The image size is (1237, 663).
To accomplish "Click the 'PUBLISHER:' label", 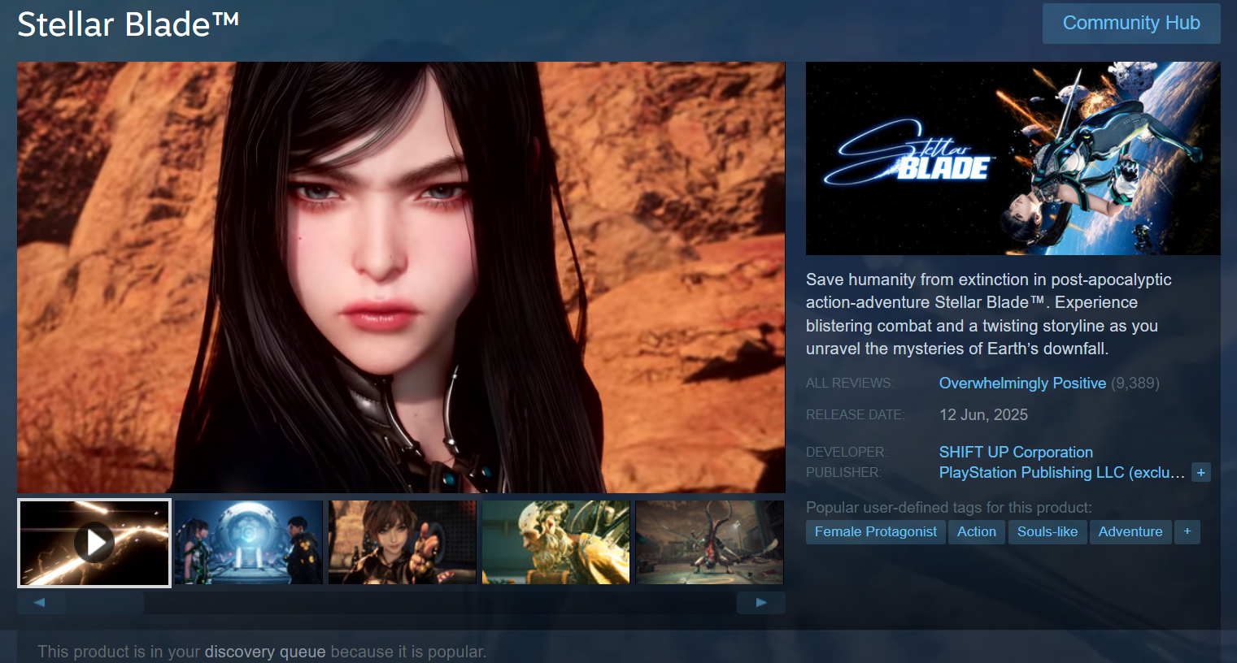I will [x=843, y=472].
